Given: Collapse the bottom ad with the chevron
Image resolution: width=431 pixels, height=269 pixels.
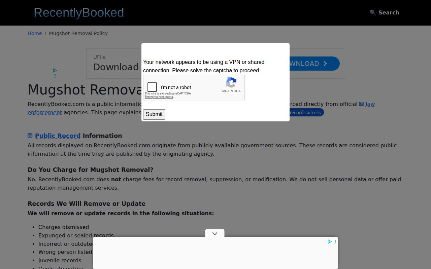Looking at the screenshot, I should tap(215, 233).
